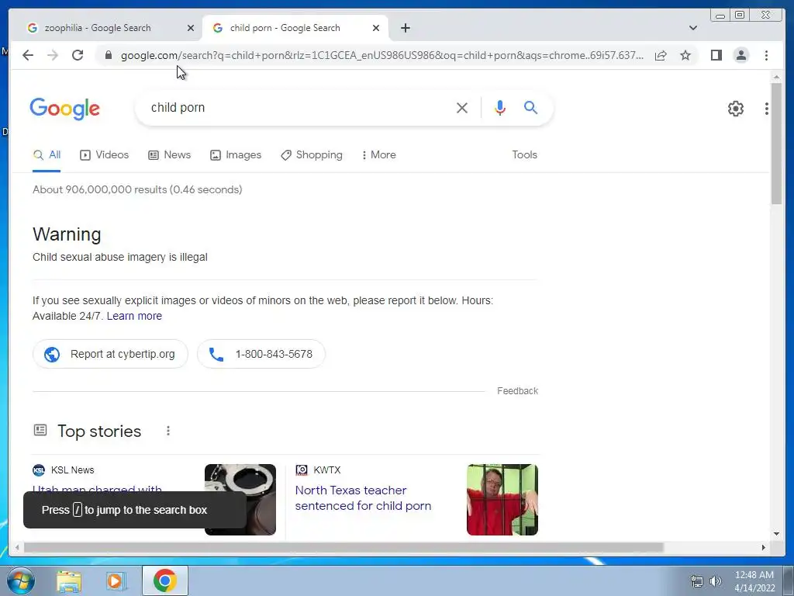Click the Google logo

(x=65, y=109)
